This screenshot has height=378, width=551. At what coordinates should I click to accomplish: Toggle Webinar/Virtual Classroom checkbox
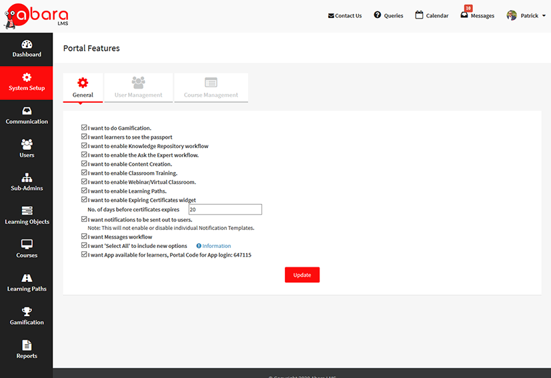tap(84, 181)
